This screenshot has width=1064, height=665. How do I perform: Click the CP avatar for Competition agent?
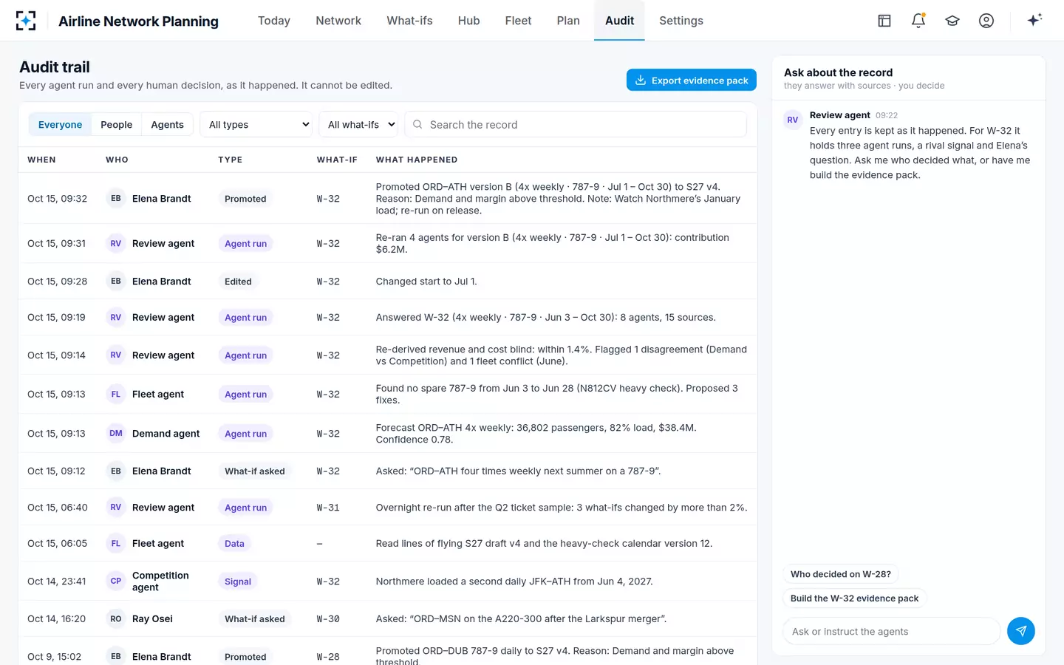(116, 581)
